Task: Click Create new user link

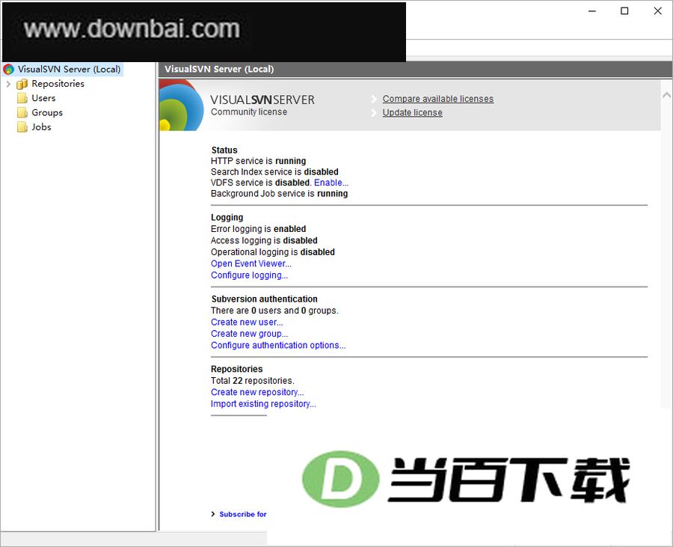Action: pyautogui.click(x=247, y=322)
